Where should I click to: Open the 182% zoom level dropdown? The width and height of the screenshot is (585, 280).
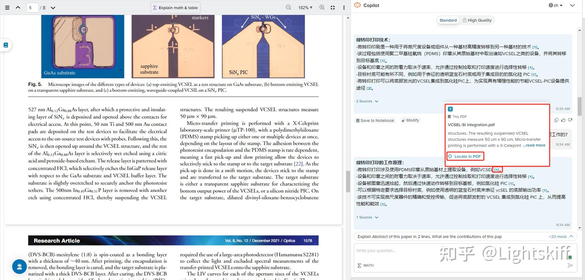pyautogui.click(x=305, y=7)
